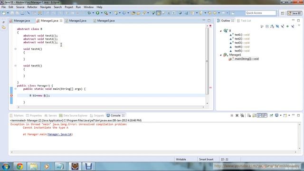Collapse class B node in Outline
Image resolution: width=304 pixels, height=171 pixels.
tap(220, 31)
